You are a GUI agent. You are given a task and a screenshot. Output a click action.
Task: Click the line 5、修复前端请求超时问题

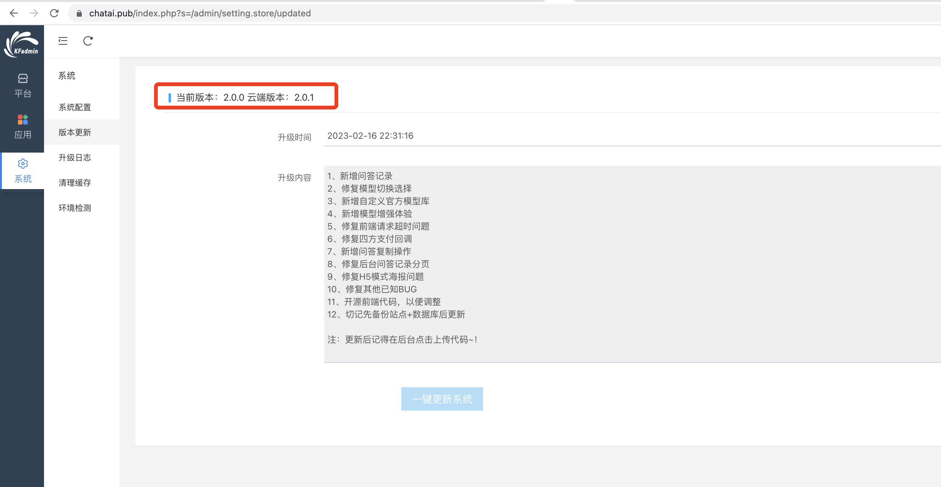pyautogui.click(x=378, y=227)
